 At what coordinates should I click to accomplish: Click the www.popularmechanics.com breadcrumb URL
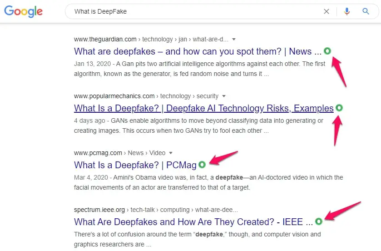coord(146,96)
